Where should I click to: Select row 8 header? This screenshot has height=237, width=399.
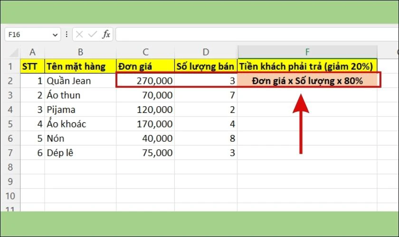10,167
